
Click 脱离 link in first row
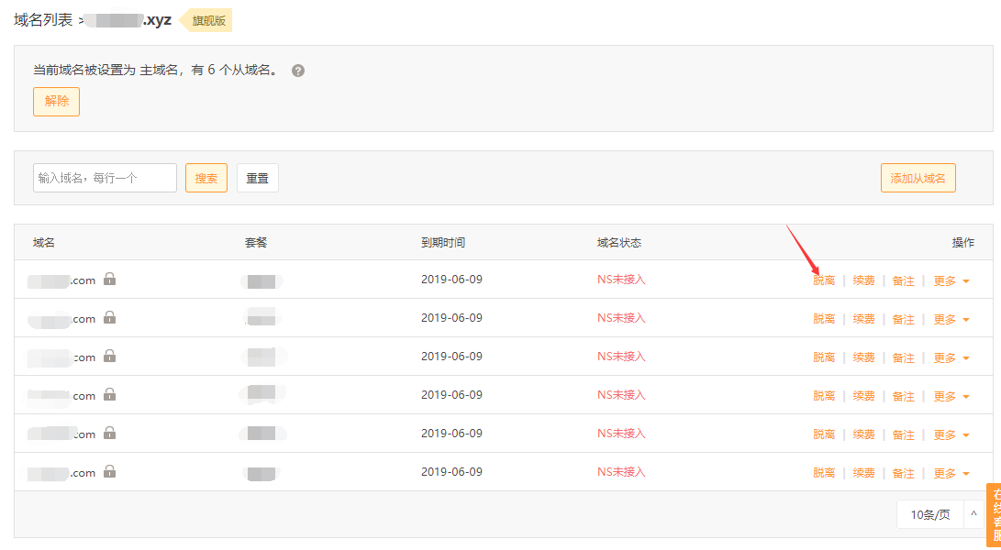[824, 280]
